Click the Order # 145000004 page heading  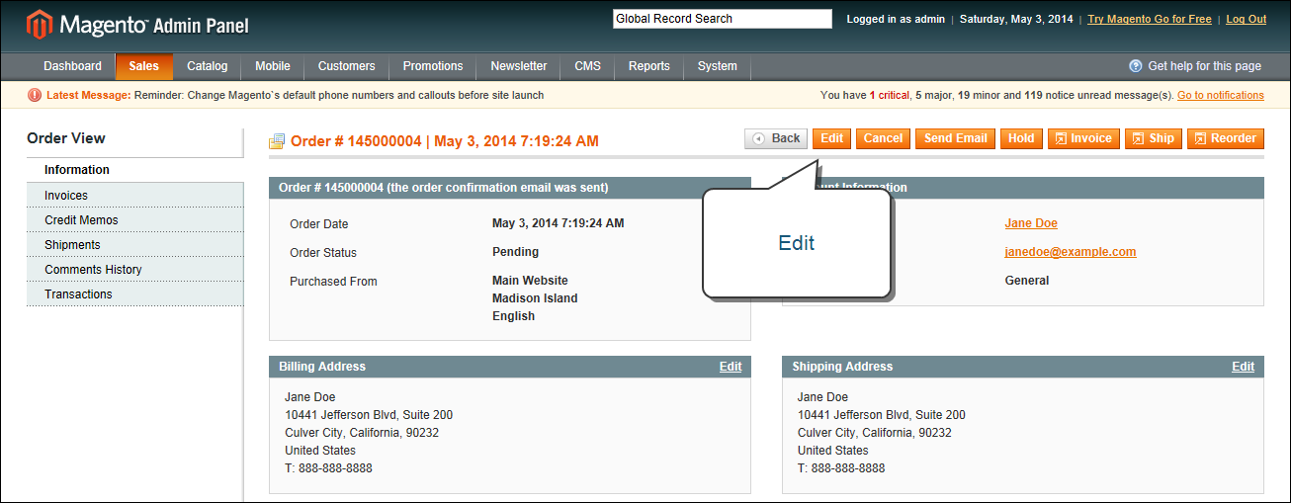click(x=445, y=141)
